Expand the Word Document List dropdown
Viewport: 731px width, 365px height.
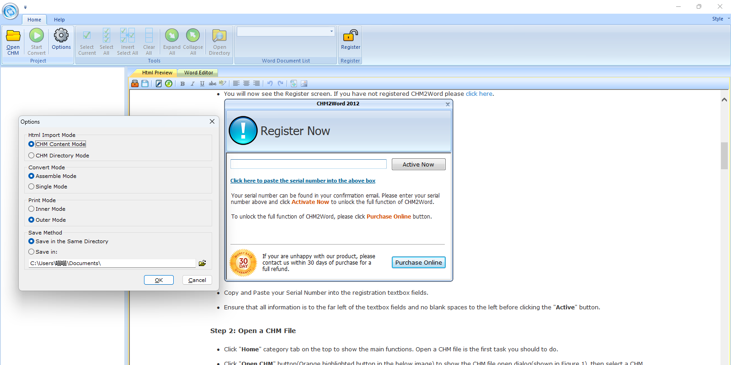click(331, 31)
